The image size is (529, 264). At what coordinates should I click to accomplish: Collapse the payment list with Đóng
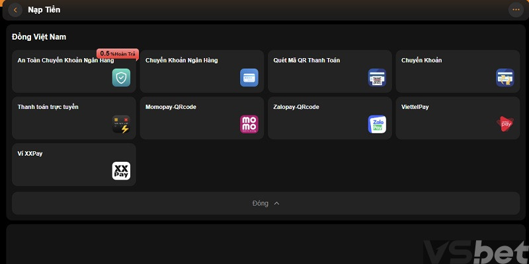261,203
